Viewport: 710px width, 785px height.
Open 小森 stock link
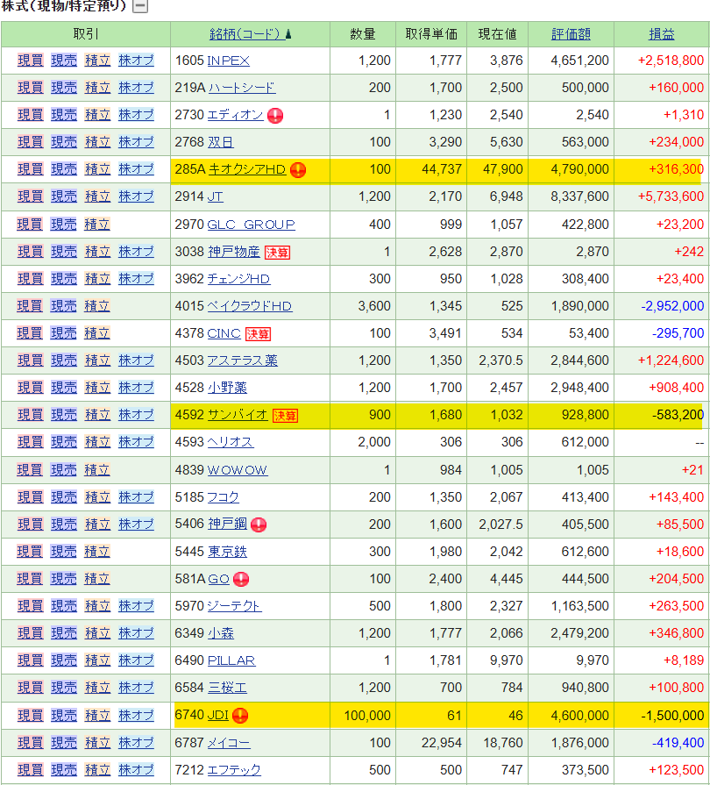coord(221,633)
